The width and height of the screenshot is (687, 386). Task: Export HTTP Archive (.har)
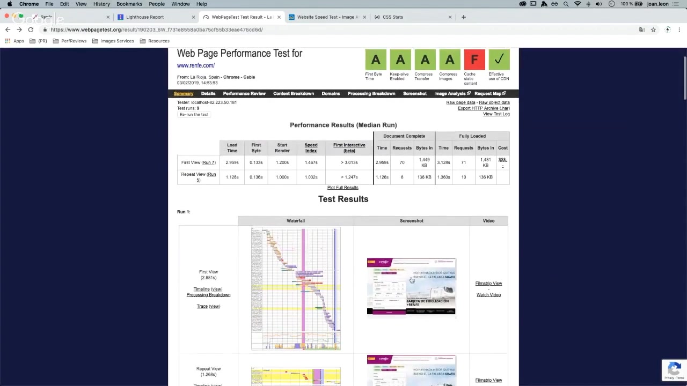(484, 108)
